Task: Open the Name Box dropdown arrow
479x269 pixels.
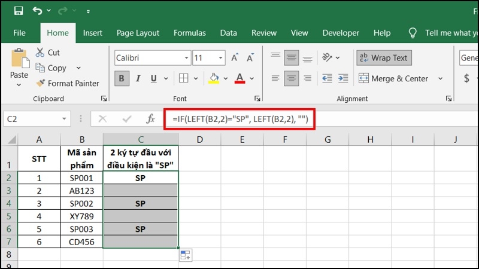Action: pos(64,119)
